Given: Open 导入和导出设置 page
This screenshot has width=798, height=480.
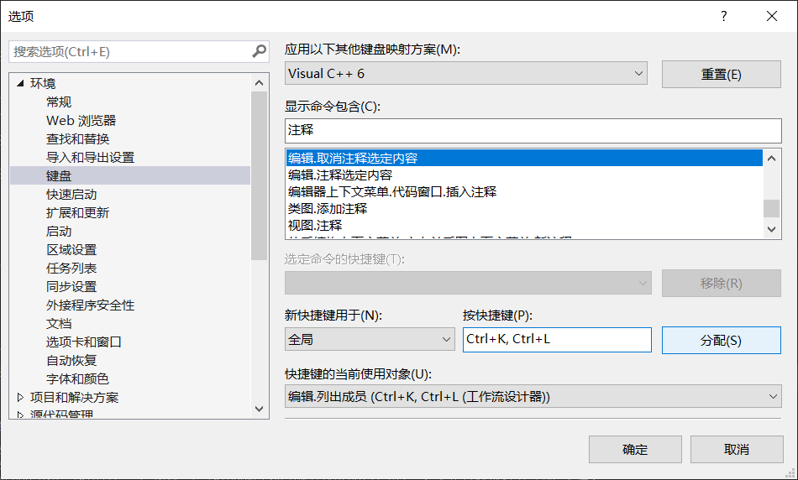Looking at the screenshot, I should click(x=90, y=157).
